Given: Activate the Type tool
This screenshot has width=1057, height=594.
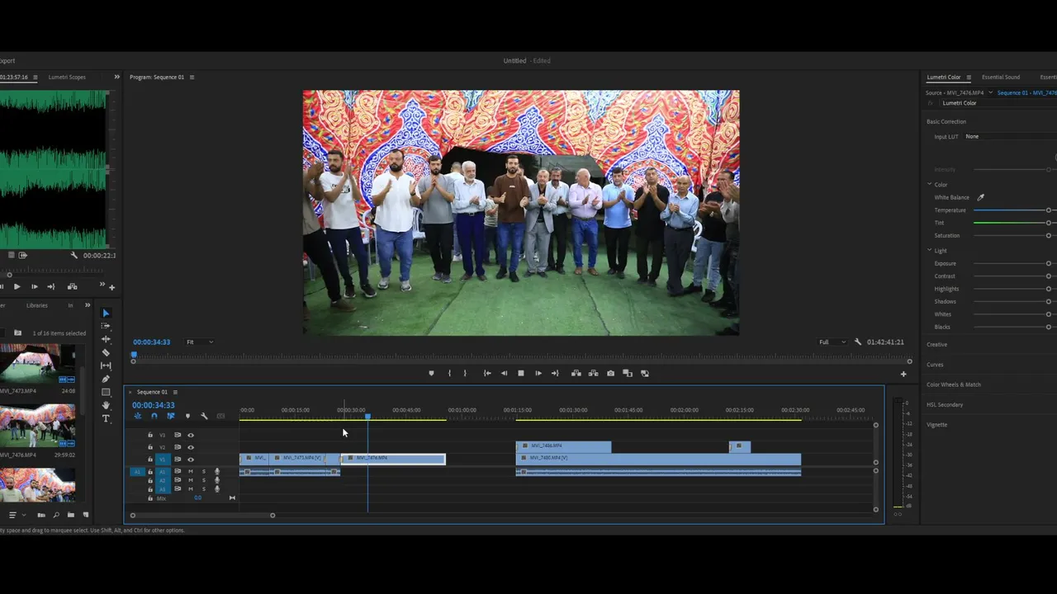Looking at the screenshot, I should pos(106,418).
